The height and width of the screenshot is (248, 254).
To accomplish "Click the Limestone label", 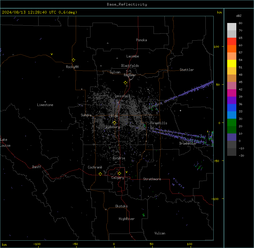I will [45, 105].
